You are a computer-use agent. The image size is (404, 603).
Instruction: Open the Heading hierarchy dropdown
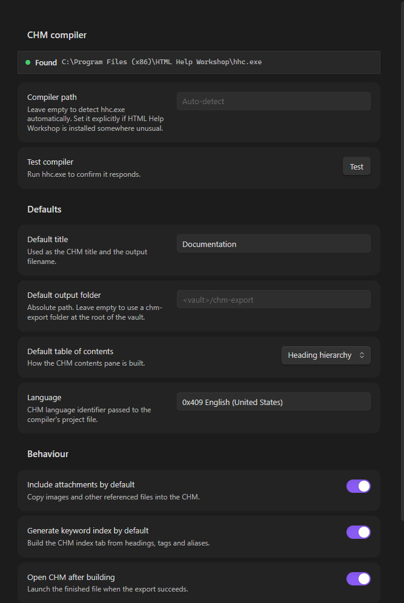[326, 355]
